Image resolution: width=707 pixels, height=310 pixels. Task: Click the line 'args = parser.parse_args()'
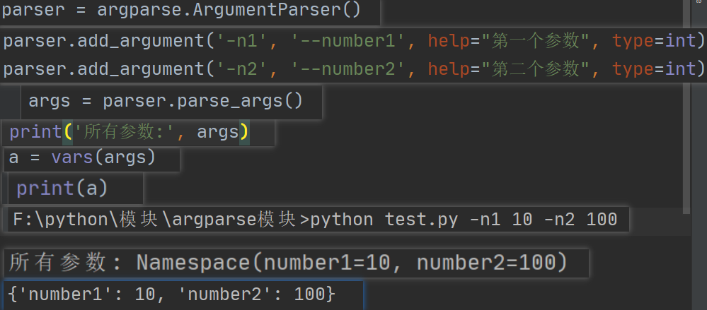(166, 101)
